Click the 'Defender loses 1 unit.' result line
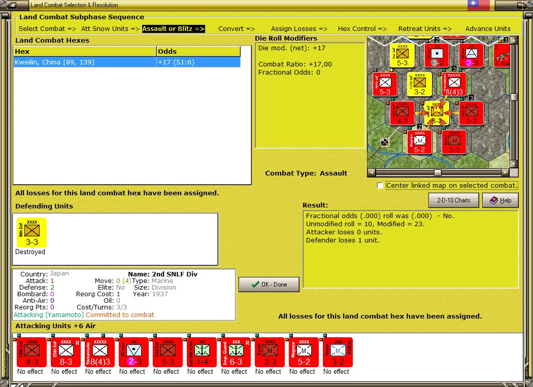Image resolution: width=533 pixels, height=387 pixels. pyautogui.click(x=343, y=240)
